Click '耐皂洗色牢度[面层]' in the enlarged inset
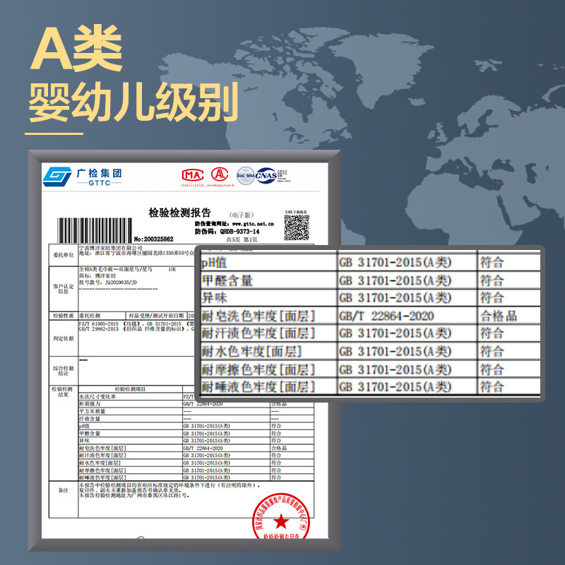This screenshot has width=565, height=565. (258, 316)
